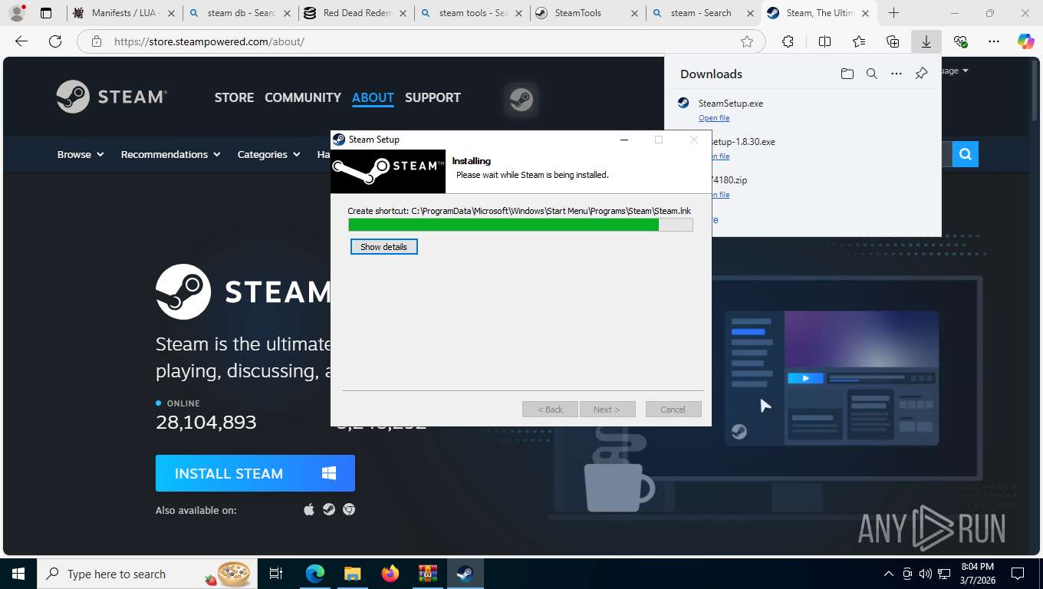Open SUPPORT in Steam navigation
Screen dimensions: 1043x589
coord(433,97)
